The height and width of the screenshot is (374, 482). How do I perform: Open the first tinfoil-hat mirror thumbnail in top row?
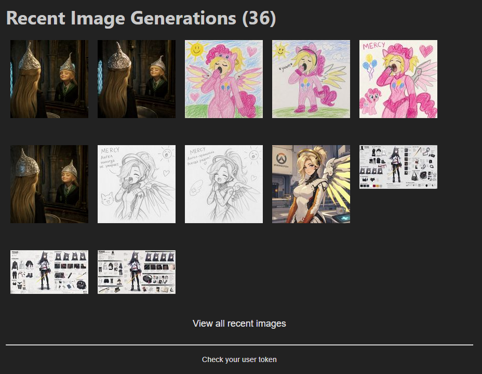click(x=49, y=79)
